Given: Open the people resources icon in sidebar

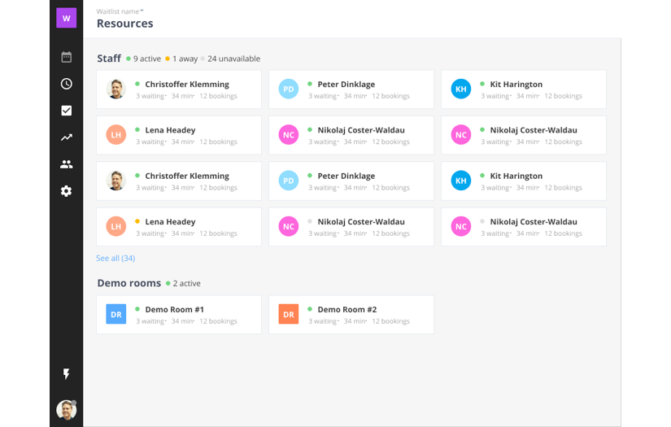Looking at the screenshot, I should [67, 164].
